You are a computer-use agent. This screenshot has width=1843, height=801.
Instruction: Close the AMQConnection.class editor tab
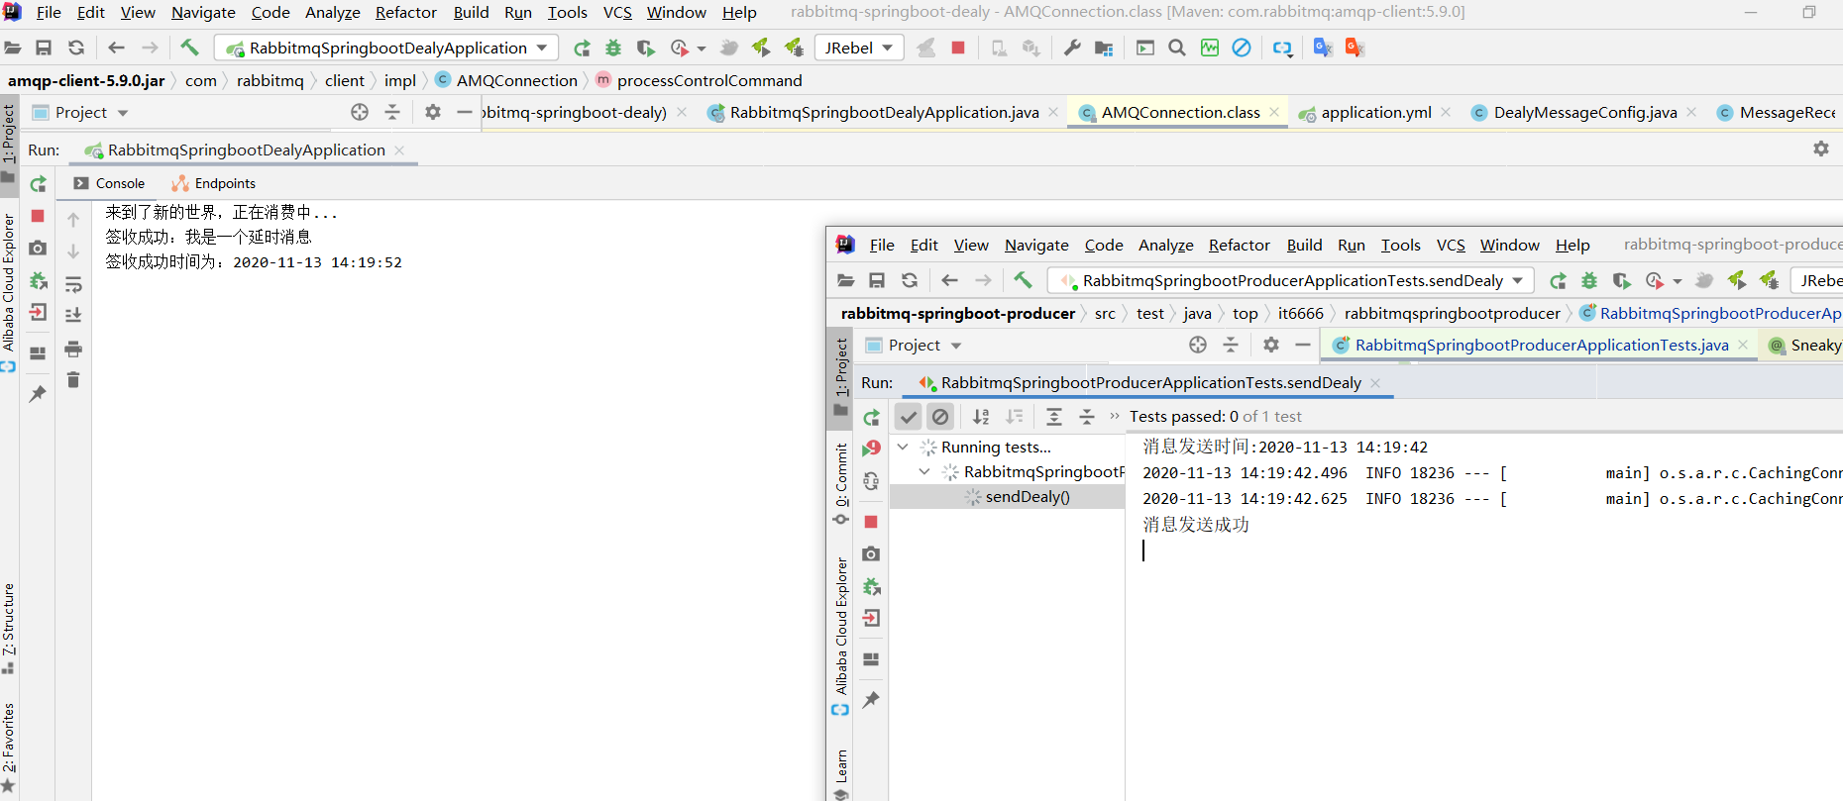[1274, 112]
